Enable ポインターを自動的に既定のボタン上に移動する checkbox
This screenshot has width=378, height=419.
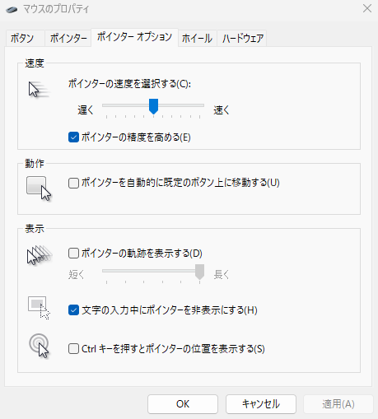pos(73,183)
